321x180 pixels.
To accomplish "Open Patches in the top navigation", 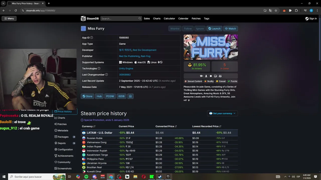I will coord(196,18).
